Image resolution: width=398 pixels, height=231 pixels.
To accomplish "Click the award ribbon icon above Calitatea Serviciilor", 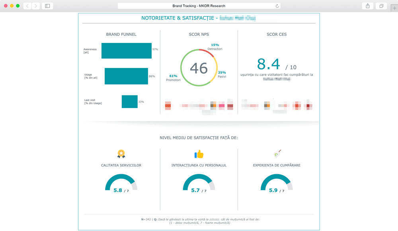I will pyautogui.click(x=121, y=153).
